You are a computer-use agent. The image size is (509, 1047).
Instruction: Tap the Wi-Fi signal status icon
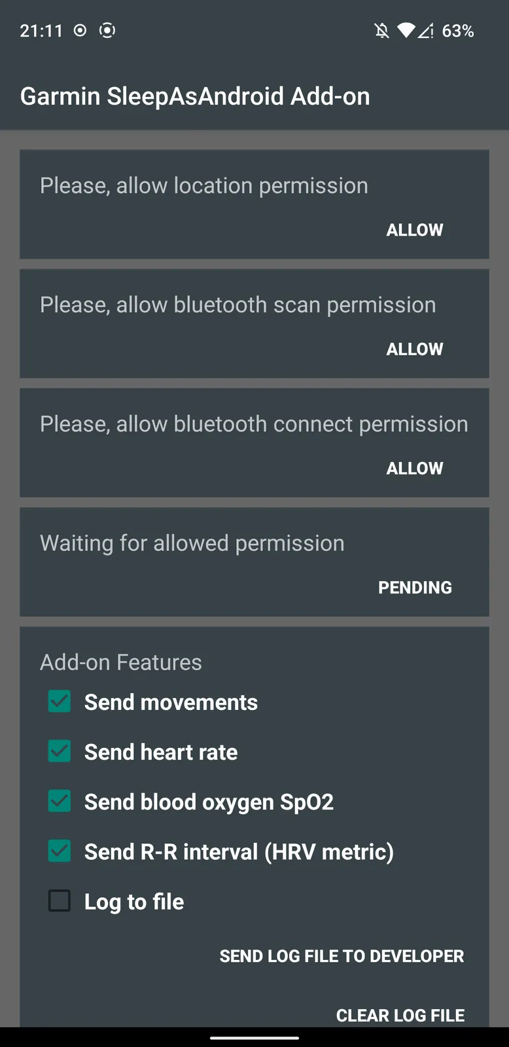pos(406,31)
